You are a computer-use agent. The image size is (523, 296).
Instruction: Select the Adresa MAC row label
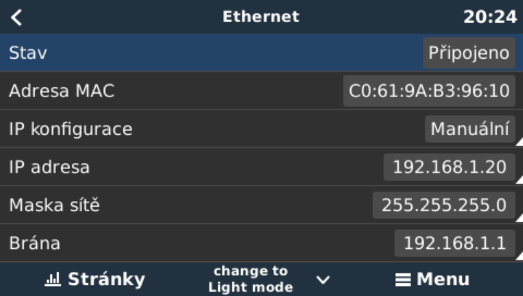pos(62,91)
